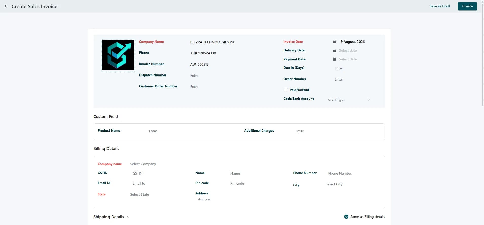
Task: Click the Custom Field heading
Action: point(105,116)
